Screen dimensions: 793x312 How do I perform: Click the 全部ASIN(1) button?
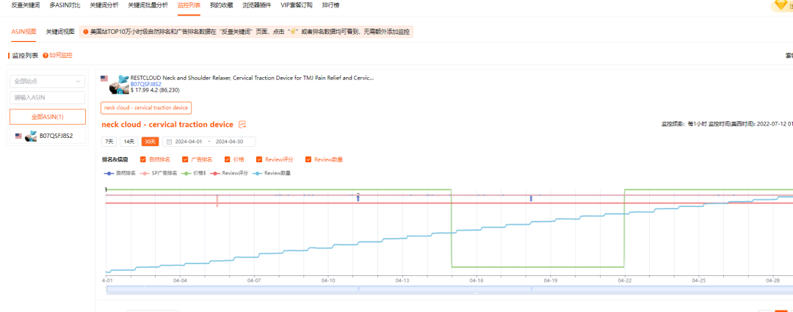(47, 117)
